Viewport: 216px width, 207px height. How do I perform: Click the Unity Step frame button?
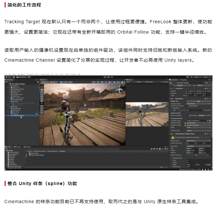click(x=112, y=77)
